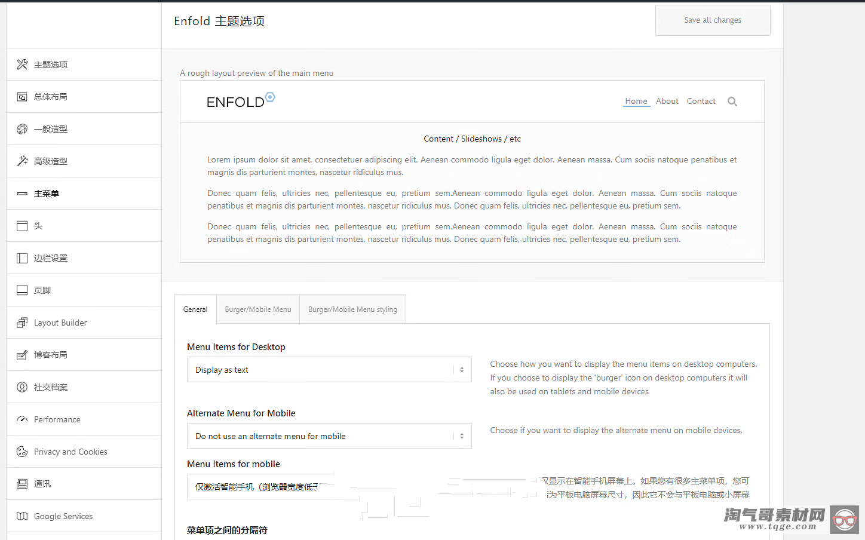865x540 pixels.
Task: Click the Layout Builder icon
Action: (22, 323)
